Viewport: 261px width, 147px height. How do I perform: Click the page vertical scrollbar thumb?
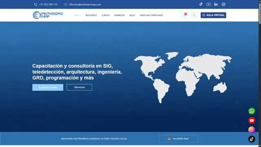click(260, 13)
